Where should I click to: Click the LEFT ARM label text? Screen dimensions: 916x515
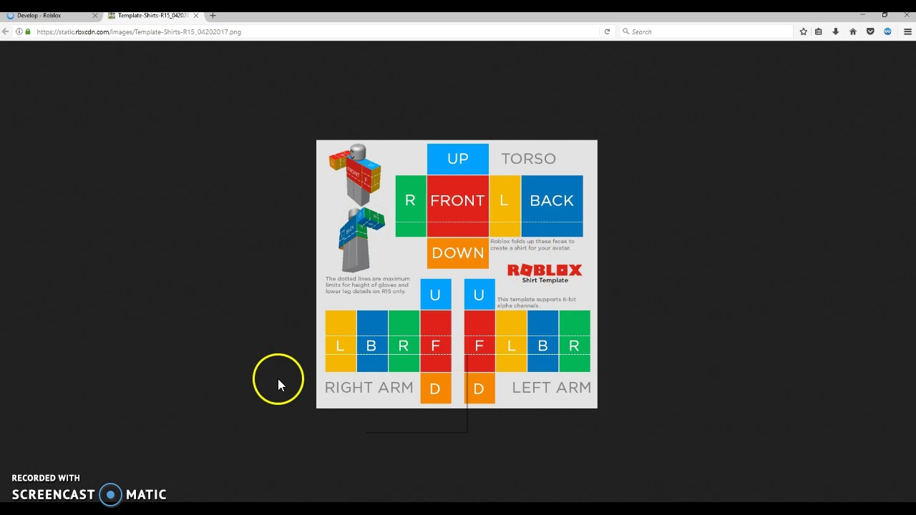(x=552, y=388)
